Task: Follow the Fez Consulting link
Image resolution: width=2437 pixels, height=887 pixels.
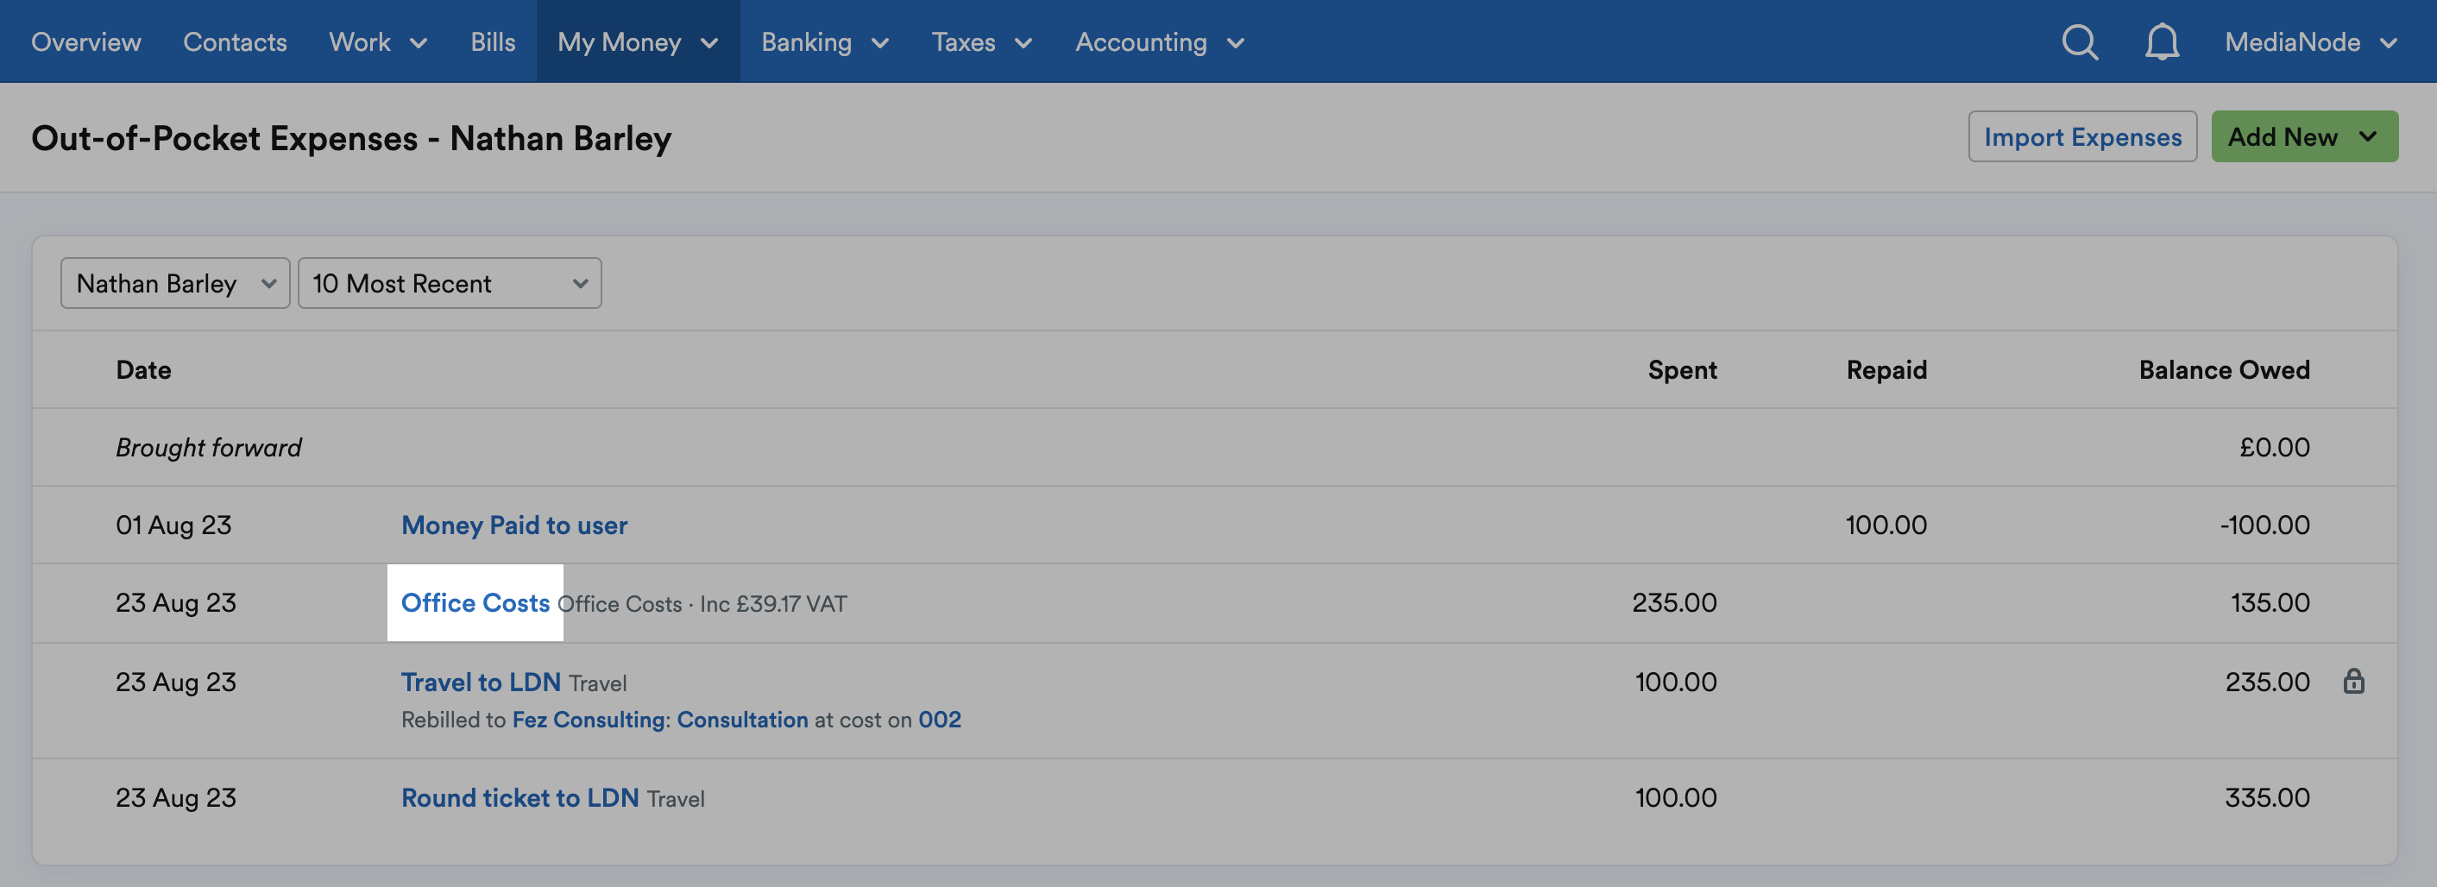Action: point(589,720)
